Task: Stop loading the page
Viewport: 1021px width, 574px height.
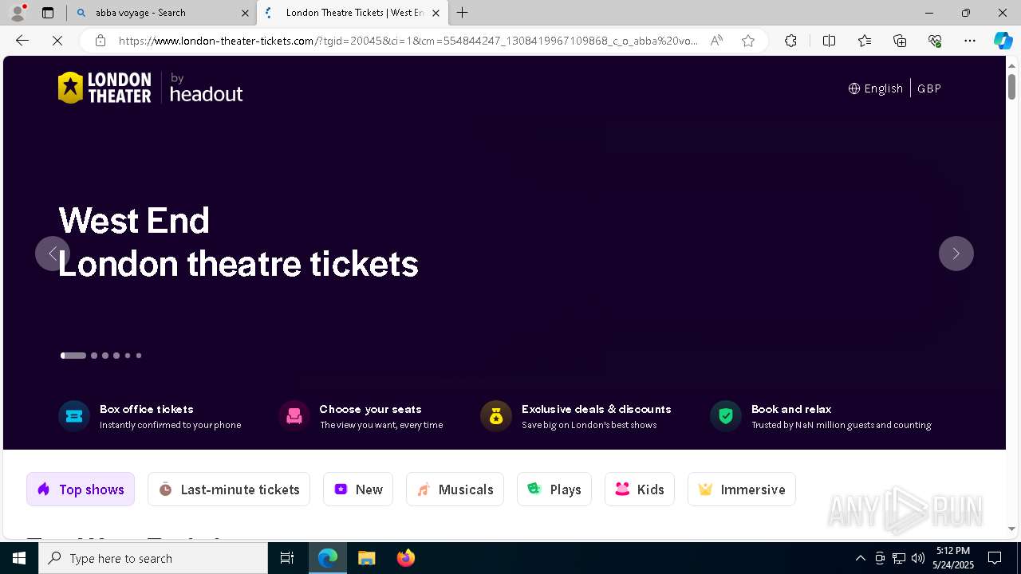Action: click(x=57, y=41)
